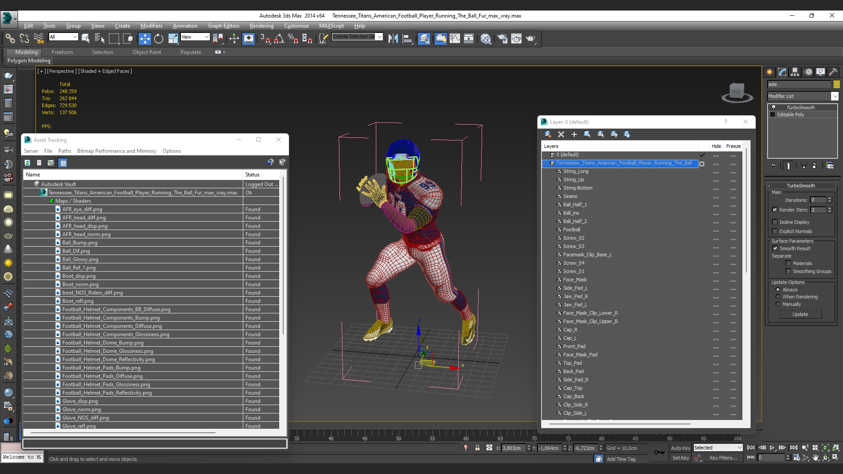
Task: Click Pin Stack icon under modifier stack
Action: pos(773,166)
